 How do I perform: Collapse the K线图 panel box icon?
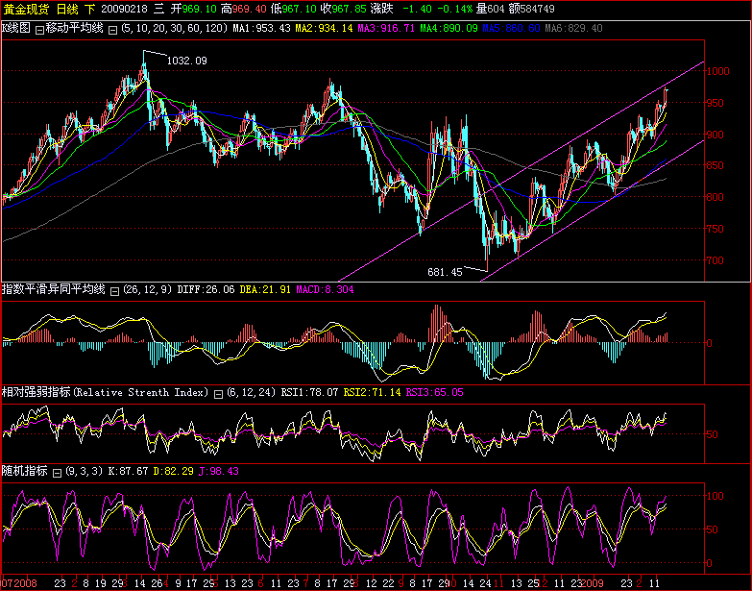(39, 29)
